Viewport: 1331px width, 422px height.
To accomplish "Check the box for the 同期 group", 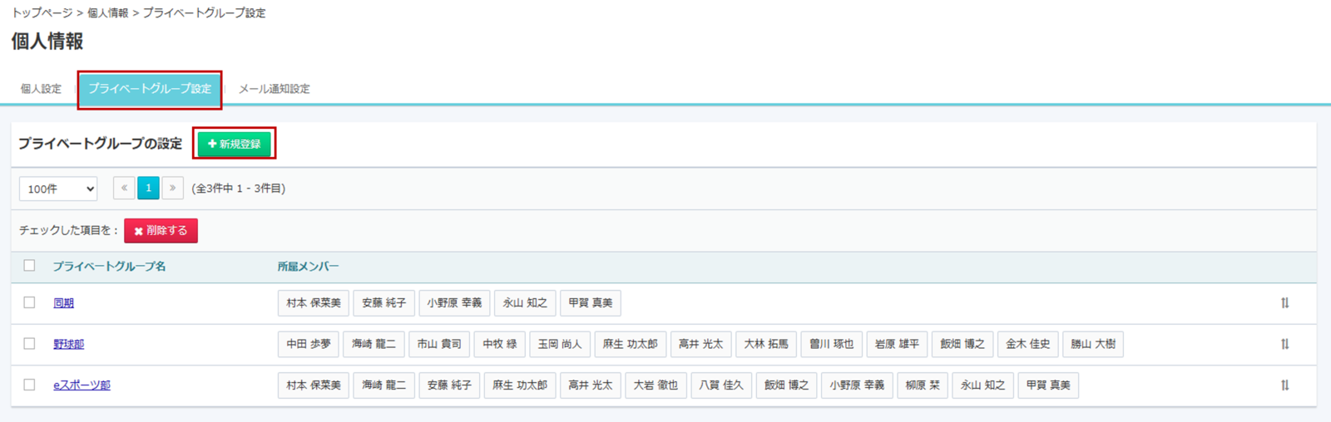I will tap(29, 302).
